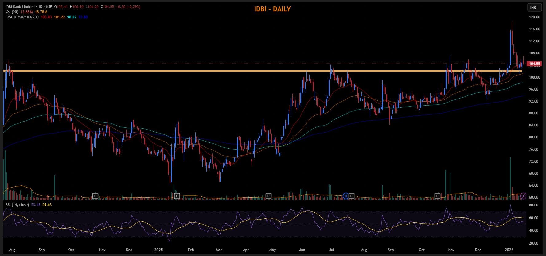Image resolution: width=546 pixels, height=256 pixels.
Task: Click the 20.00 label on the RSI axis
Action: 534,243
